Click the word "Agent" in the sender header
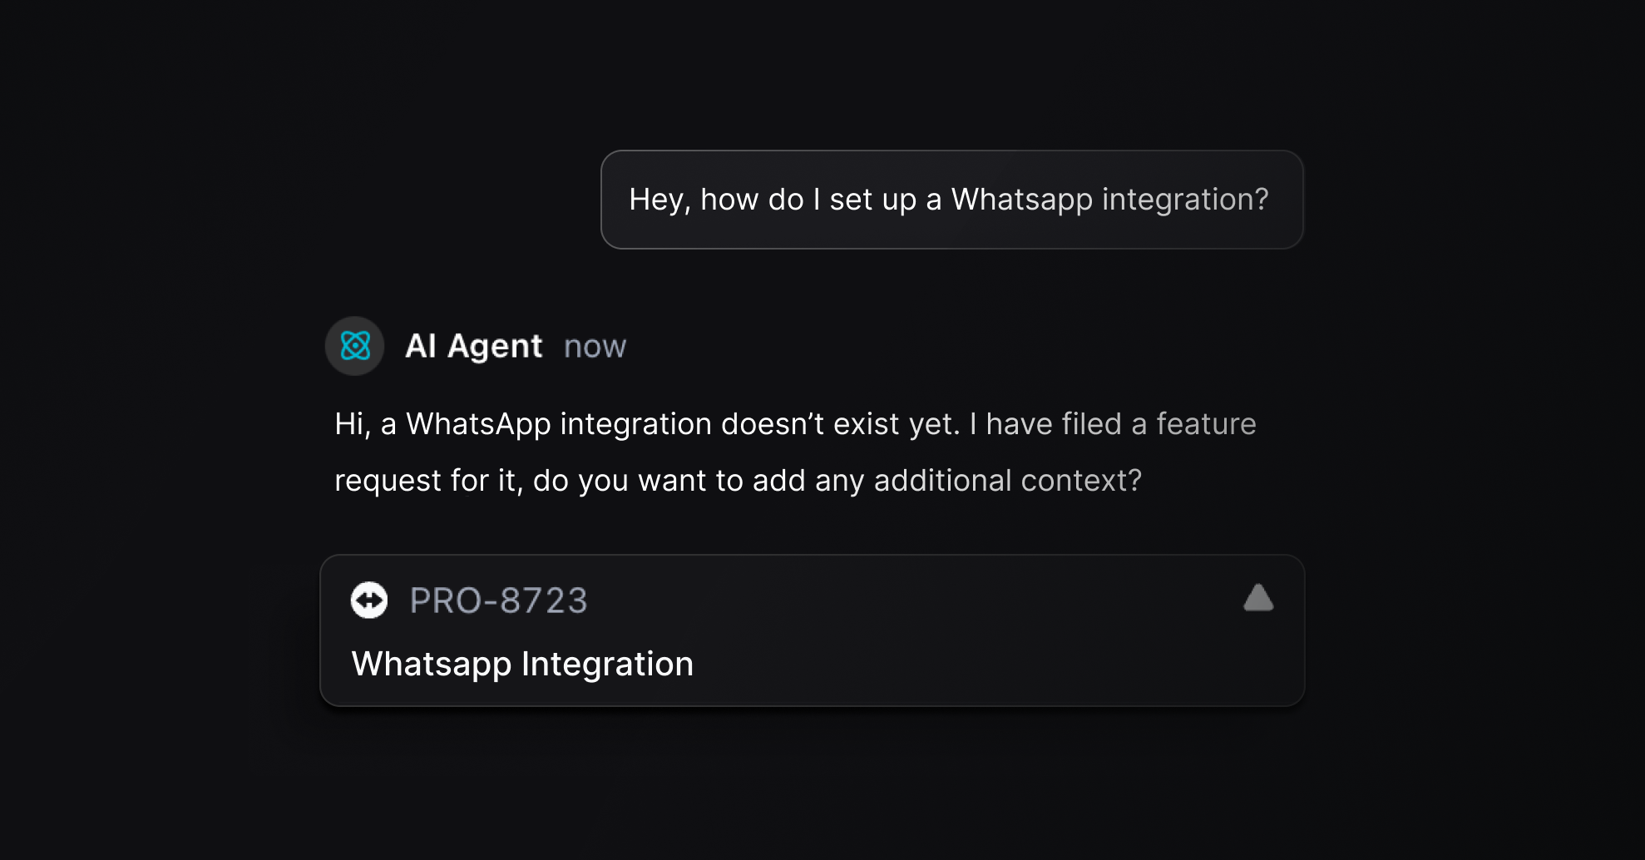This screenshot has height=860, width=1645. (x=495, y=346)
